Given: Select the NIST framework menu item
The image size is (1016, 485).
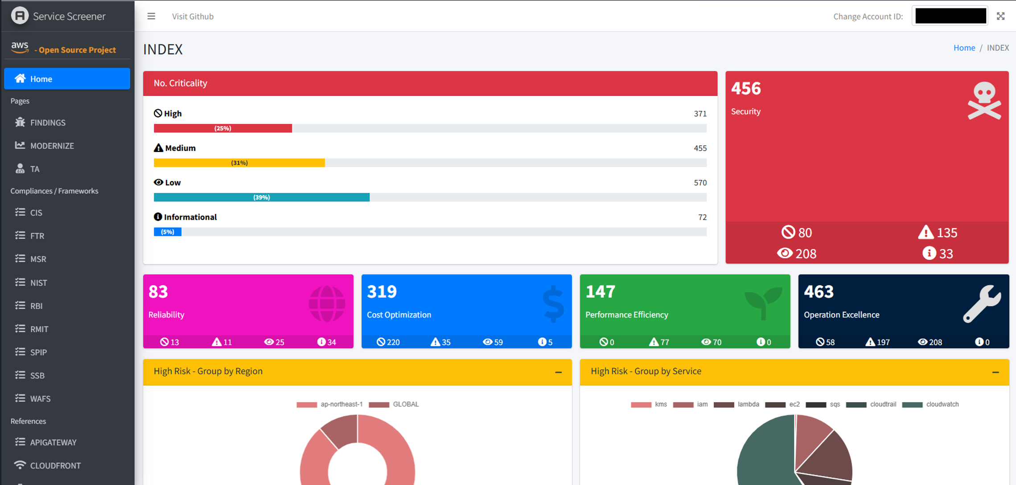Looking at the screenshot, I should tap(67, 282).
